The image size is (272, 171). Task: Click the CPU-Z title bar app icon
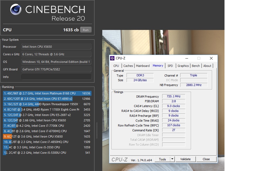pos(112,58)
